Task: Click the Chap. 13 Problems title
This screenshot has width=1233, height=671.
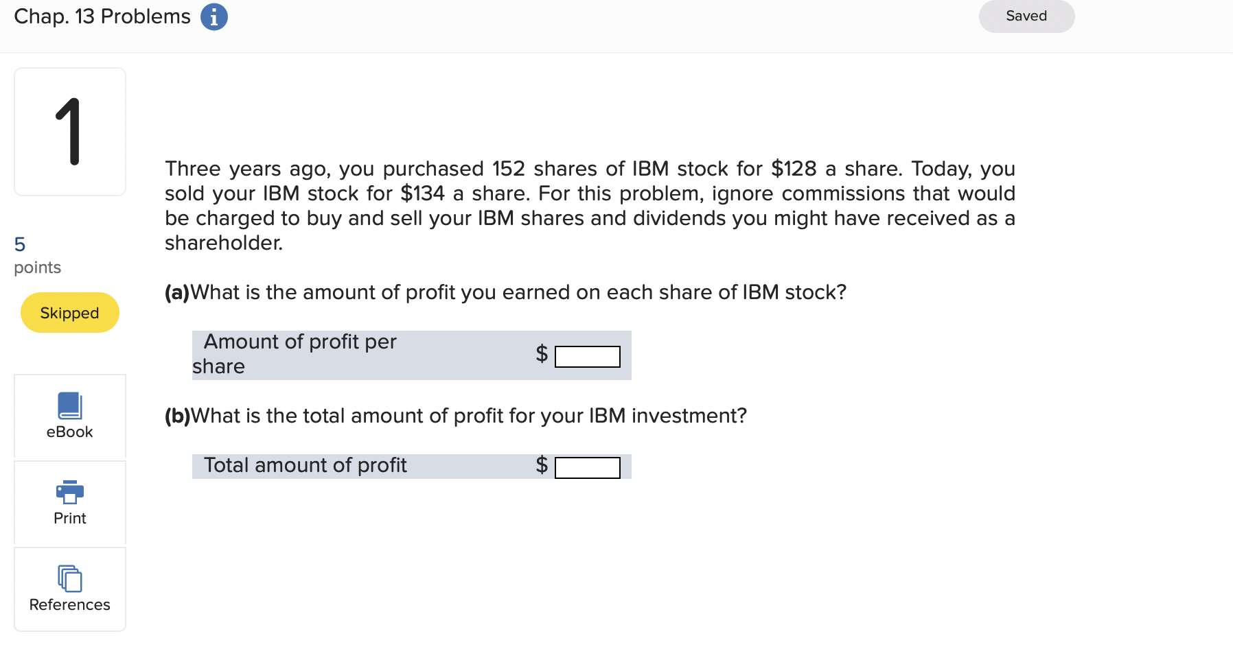Action: tap(102, 16)
